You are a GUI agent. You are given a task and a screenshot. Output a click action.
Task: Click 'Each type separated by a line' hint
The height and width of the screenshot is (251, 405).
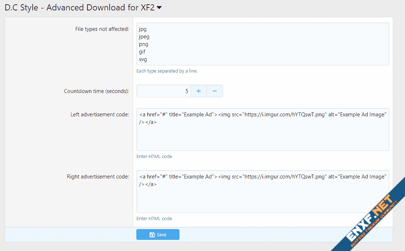167,71
